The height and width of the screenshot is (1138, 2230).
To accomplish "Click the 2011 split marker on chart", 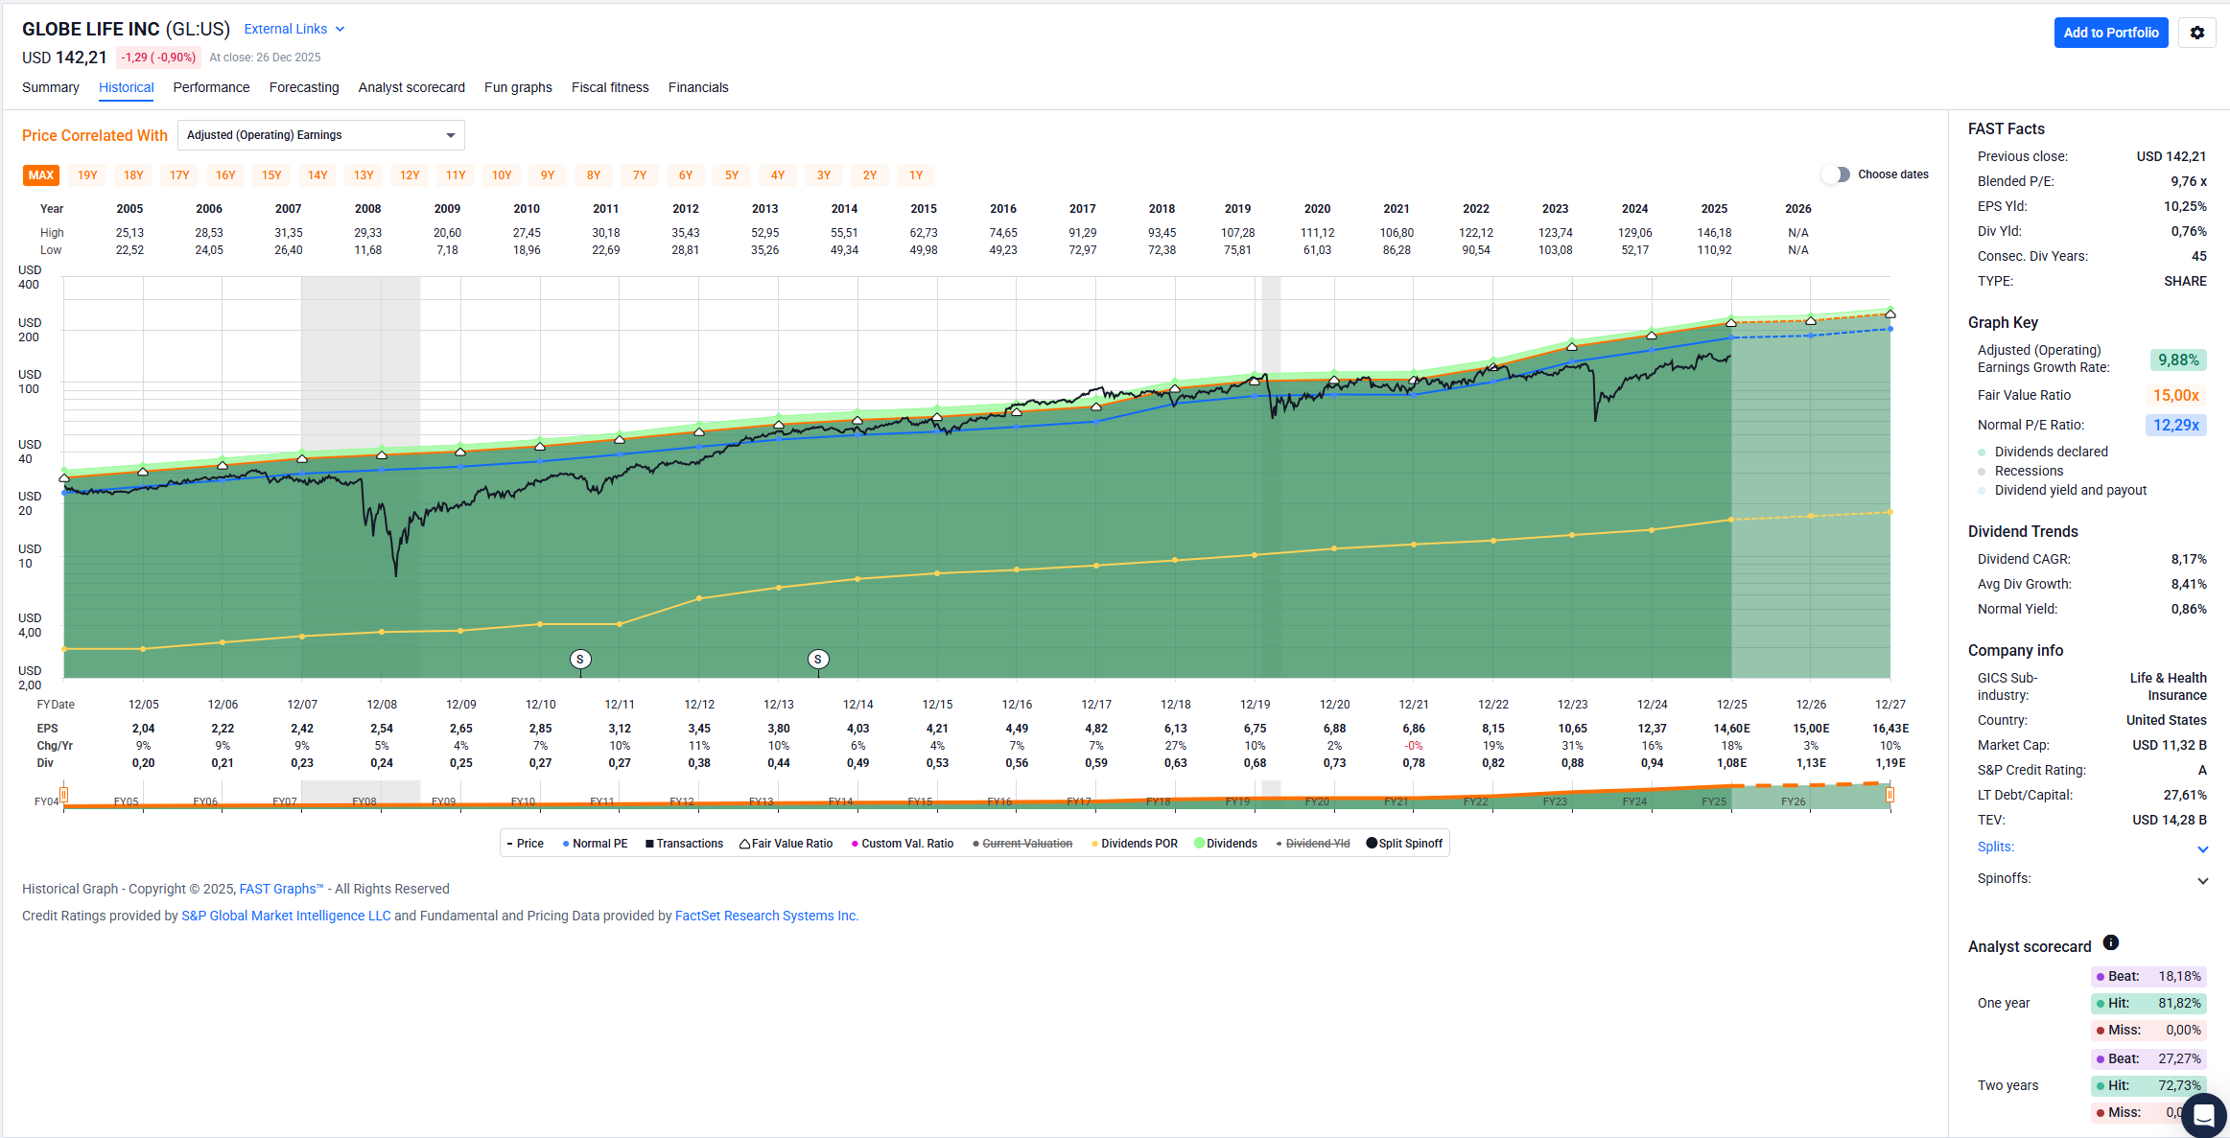I will tap(580, 660).
